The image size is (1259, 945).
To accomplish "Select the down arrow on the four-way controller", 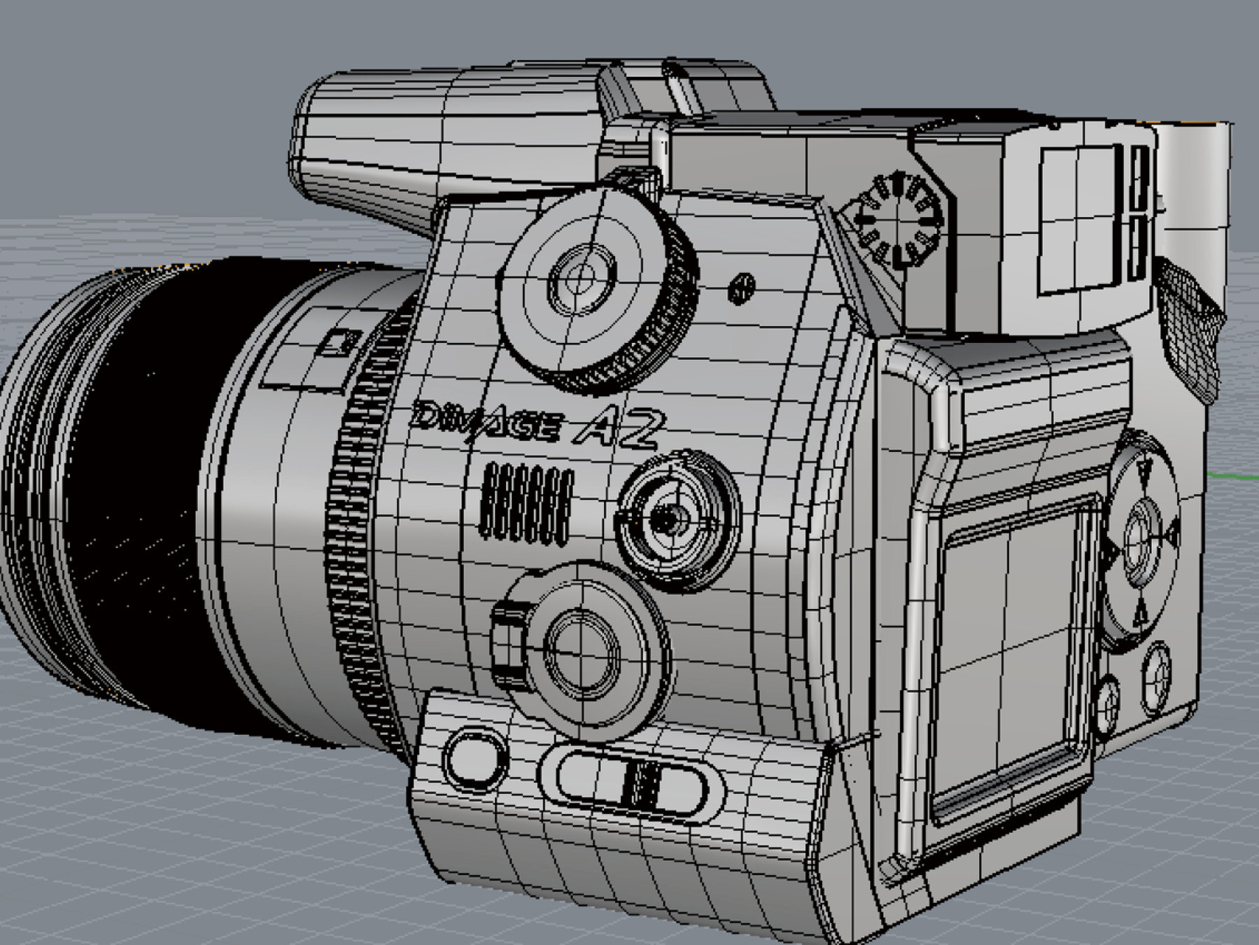I will tap(1141, 614).
